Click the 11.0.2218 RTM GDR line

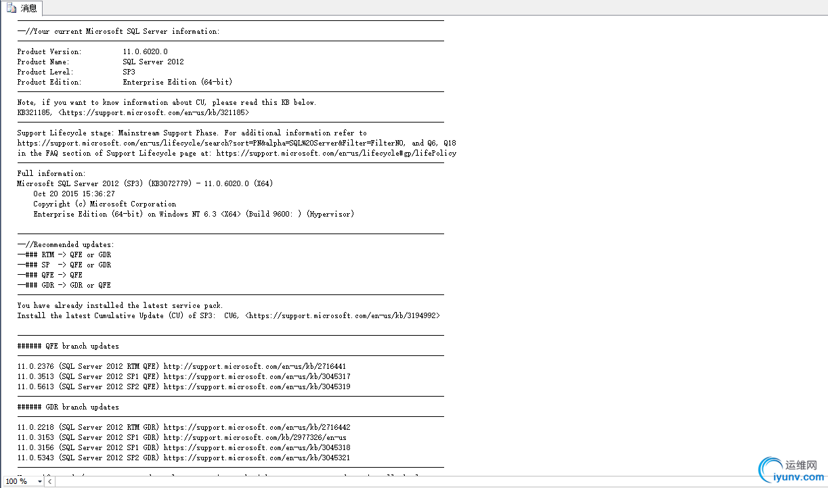(x=183, y=427)
